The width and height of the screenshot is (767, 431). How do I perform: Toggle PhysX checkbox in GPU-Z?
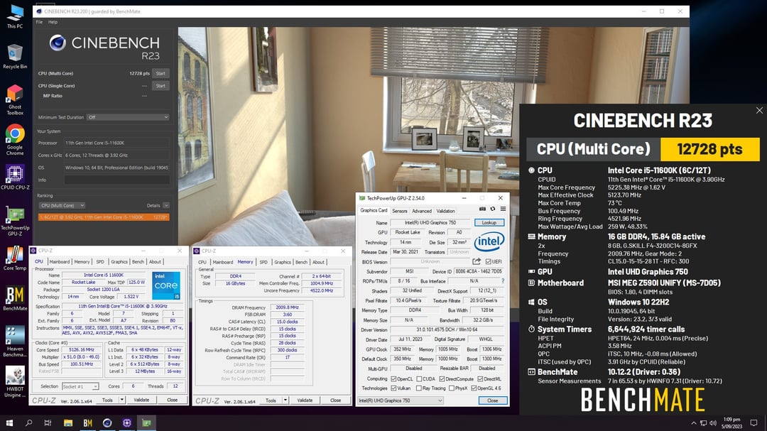[x=452, y=388]
